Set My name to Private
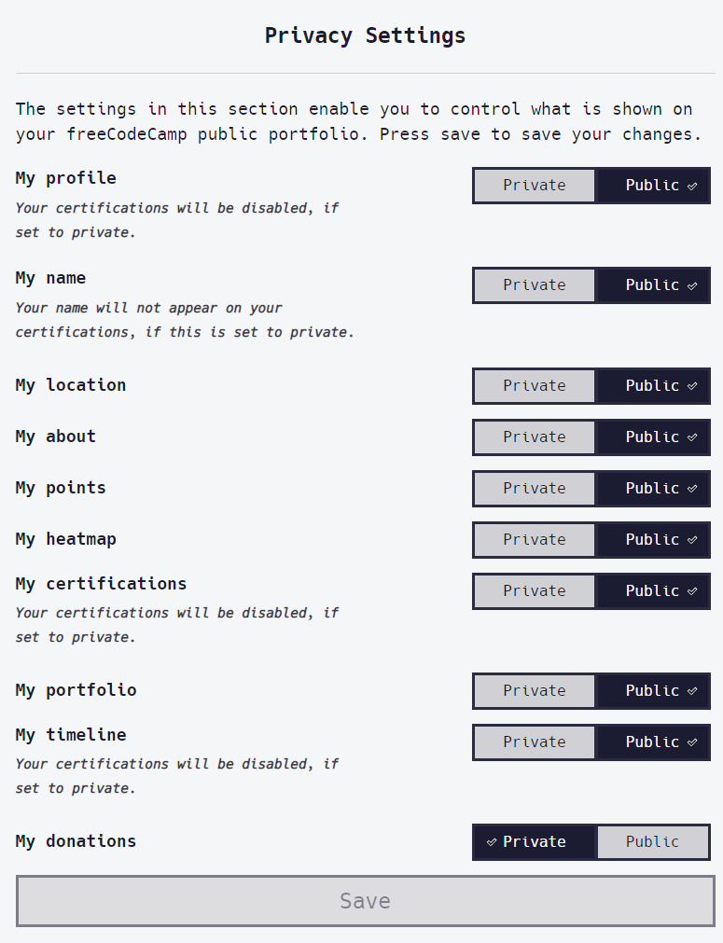 [534, 284]
